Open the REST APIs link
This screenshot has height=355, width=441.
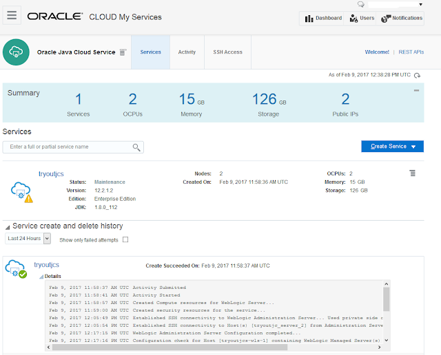(x=411, y=52)
